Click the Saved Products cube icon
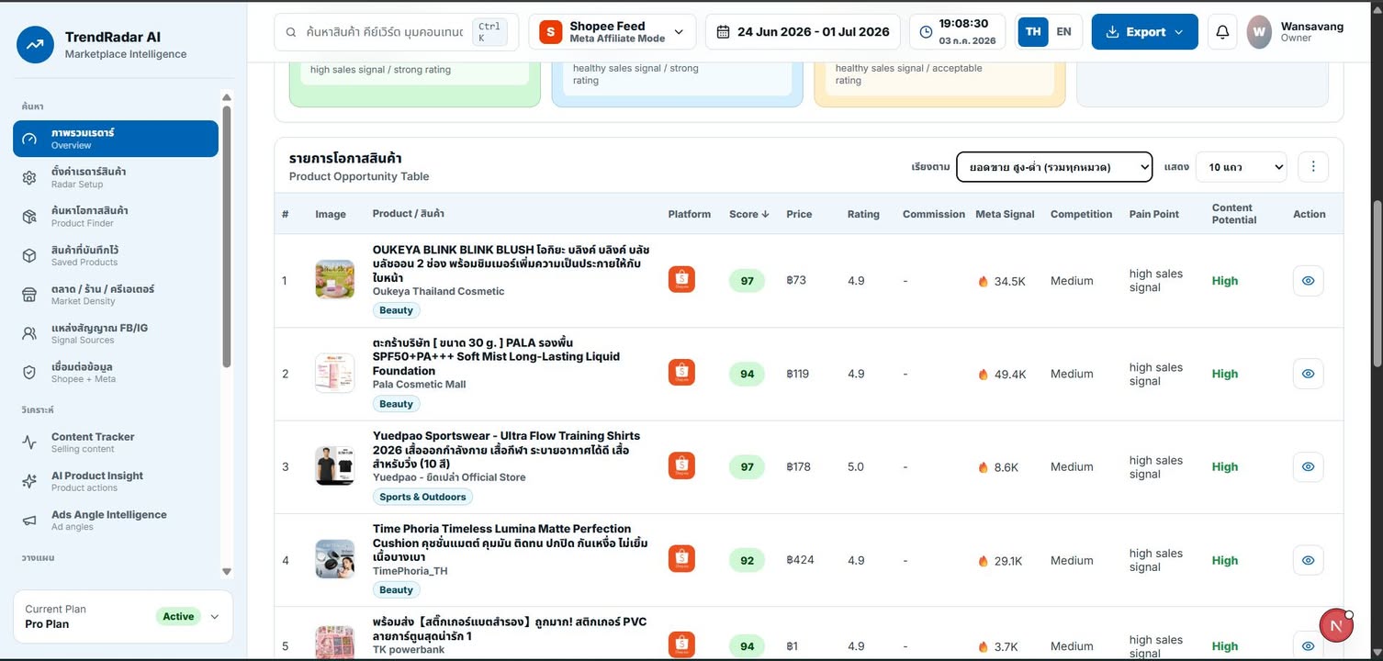Image resolution: width=1383 pixels, height=661 pixels. 29,255
